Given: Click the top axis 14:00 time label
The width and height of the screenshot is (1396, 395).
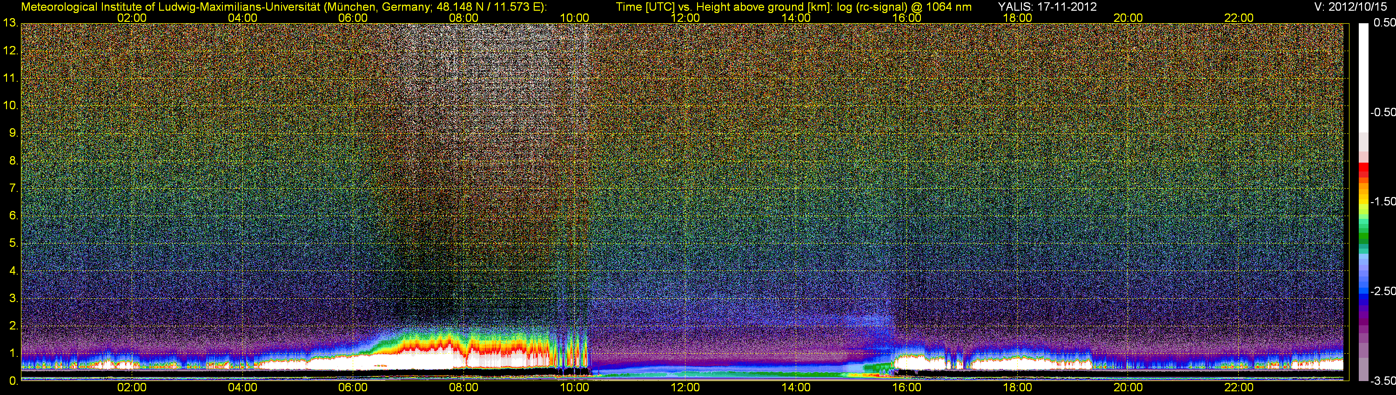Looking at the screenshot, I should [x=796, y=18].
